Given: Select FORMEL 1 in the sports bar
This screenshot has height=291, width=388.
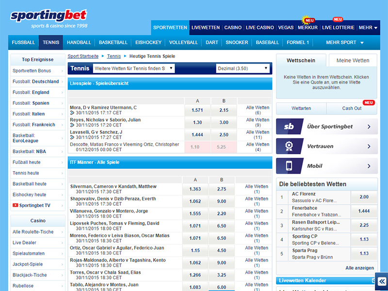Looking at the screenshot, I should pyautogui.click(x=298, y=43).
